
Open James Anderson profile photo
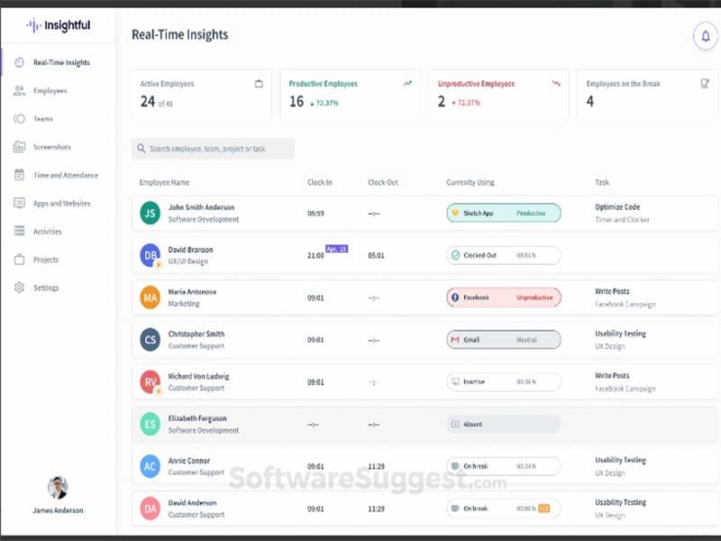[x=58, y=488]
